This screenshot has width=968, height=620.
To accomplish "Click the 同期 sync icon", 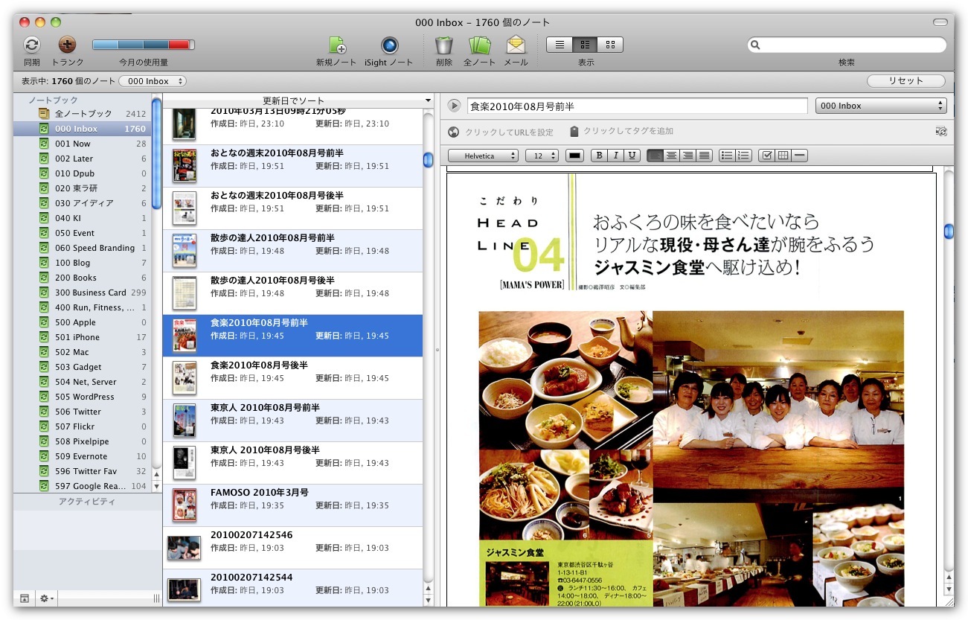I will pyautogui.click(x=31, y=45).
